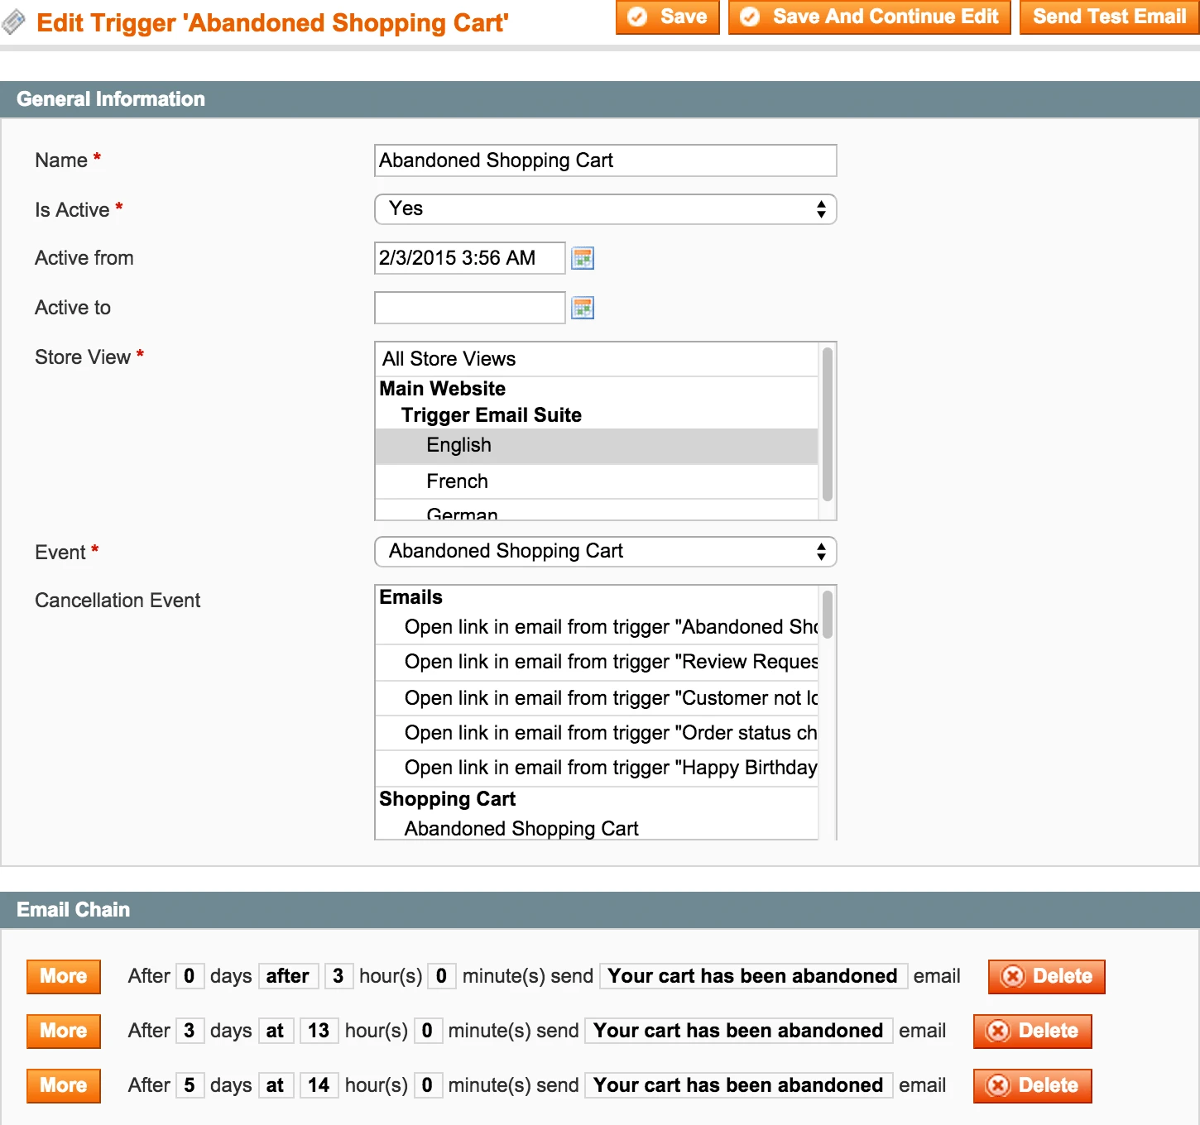Delete the 3 days email chain row
The height and width of the screenshot is (1125, 1200).
1032,1031
